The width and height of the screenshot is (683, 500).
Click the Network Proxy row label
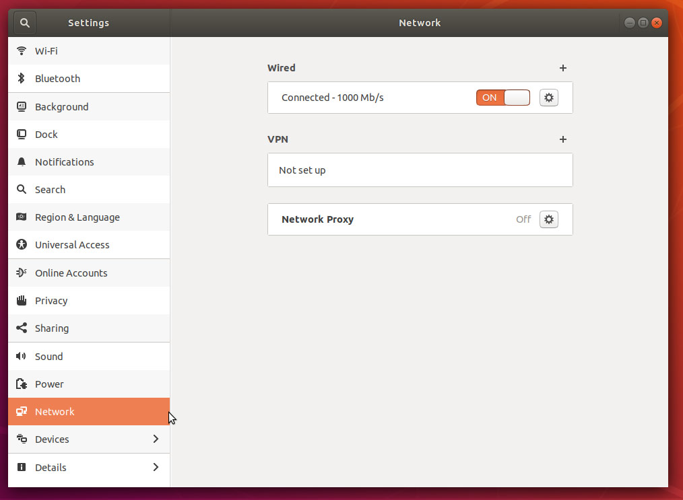(x=317, y=219)
